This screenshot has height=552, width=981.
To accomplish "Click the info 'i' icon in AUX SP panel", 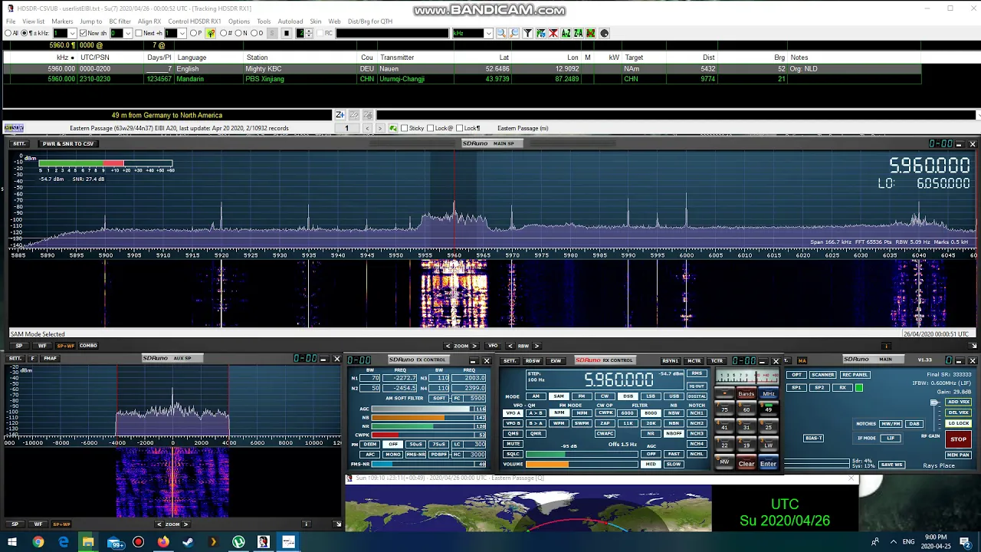I will tap(306, 524).
